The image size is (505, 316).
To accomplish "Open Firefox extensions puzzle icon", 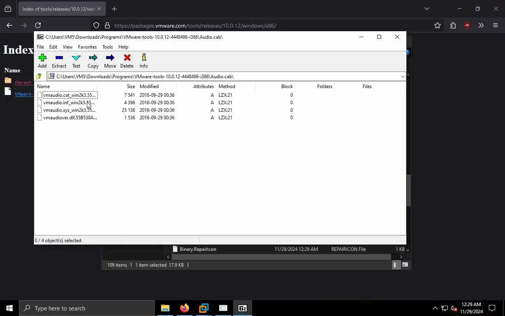I will point(453,25).
